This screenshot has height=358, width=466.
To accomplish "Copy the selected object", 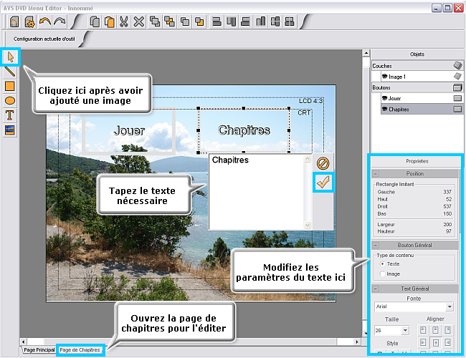I will click(95, 21).
